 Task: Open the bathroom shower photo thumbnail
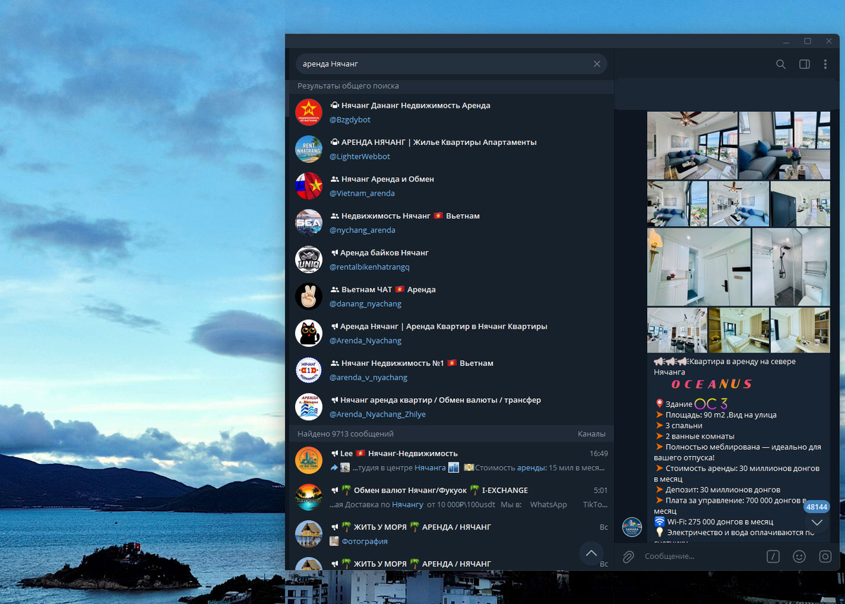[791, 267]
